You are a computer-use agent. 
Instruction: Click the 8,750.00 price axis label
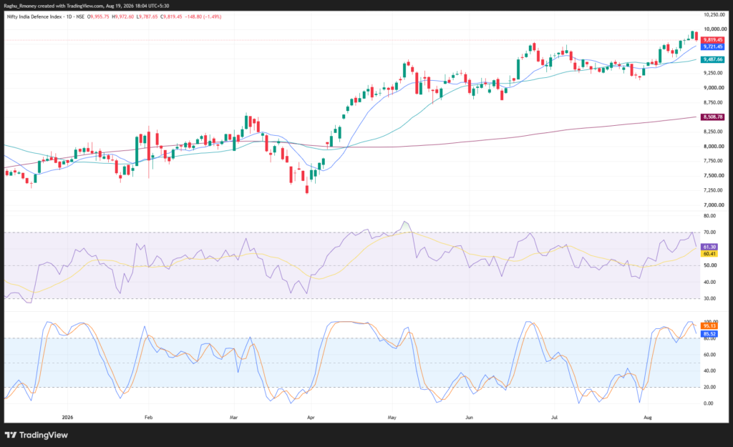714,103
